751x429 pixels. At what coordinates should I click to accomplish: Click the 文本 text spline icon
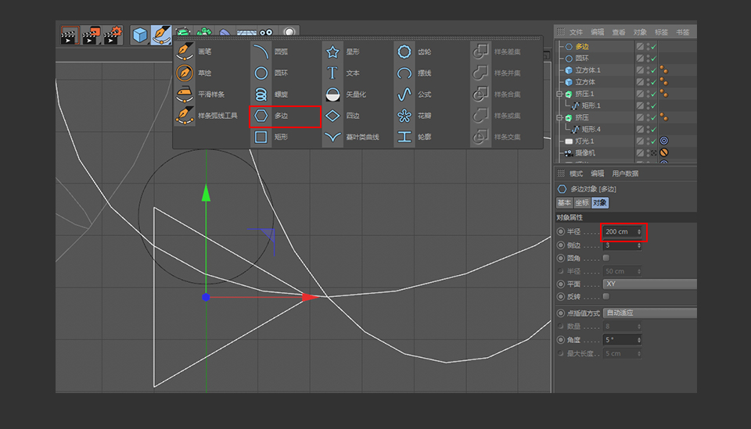[x=332, y=73]
